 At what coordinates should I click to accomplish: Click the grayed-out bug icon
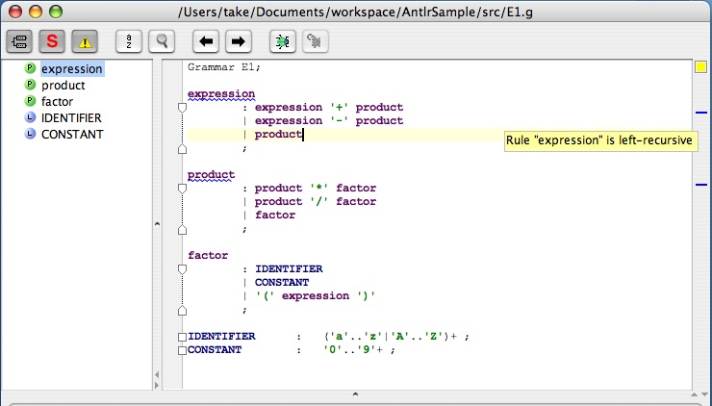(x=315, y=41)
